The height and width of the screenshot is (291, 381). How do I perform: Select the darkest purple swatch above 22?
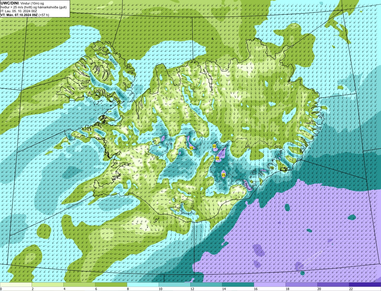click(x=365, y=284)
